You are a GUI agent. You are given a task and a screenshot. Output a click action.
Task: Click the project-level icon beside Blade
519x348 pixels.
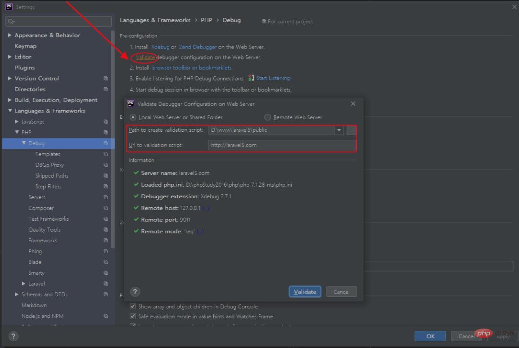pyautogui.click(x=106, y=262)
